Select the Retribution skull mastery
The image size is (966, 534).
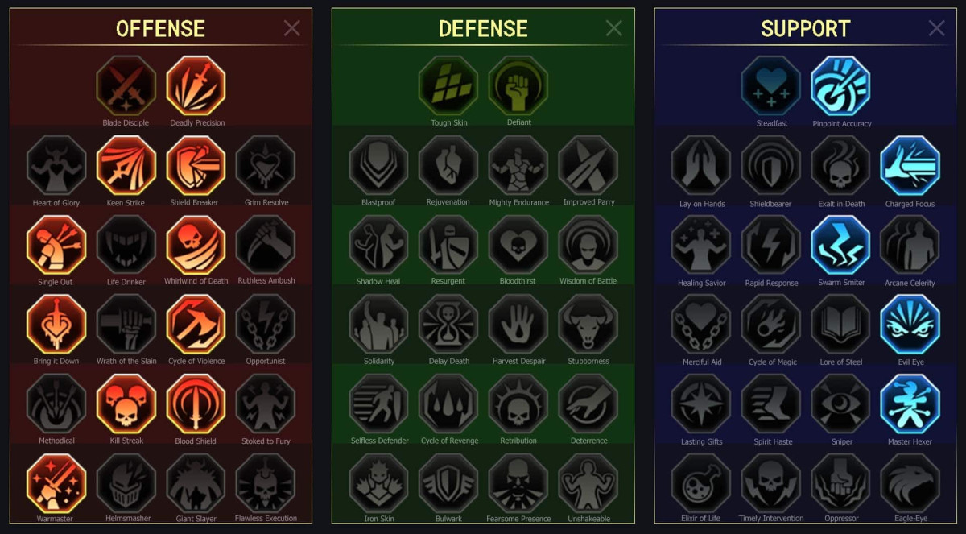point(518,404)
